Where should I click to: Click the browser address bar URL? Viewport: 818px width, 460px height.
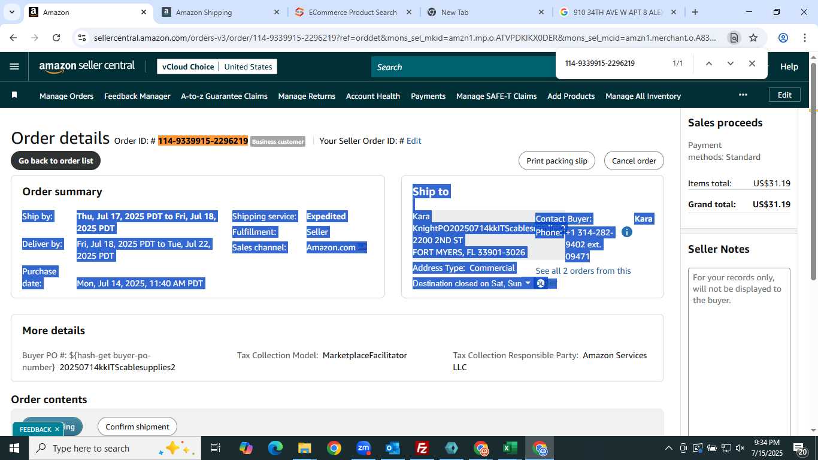coord(405,38)
